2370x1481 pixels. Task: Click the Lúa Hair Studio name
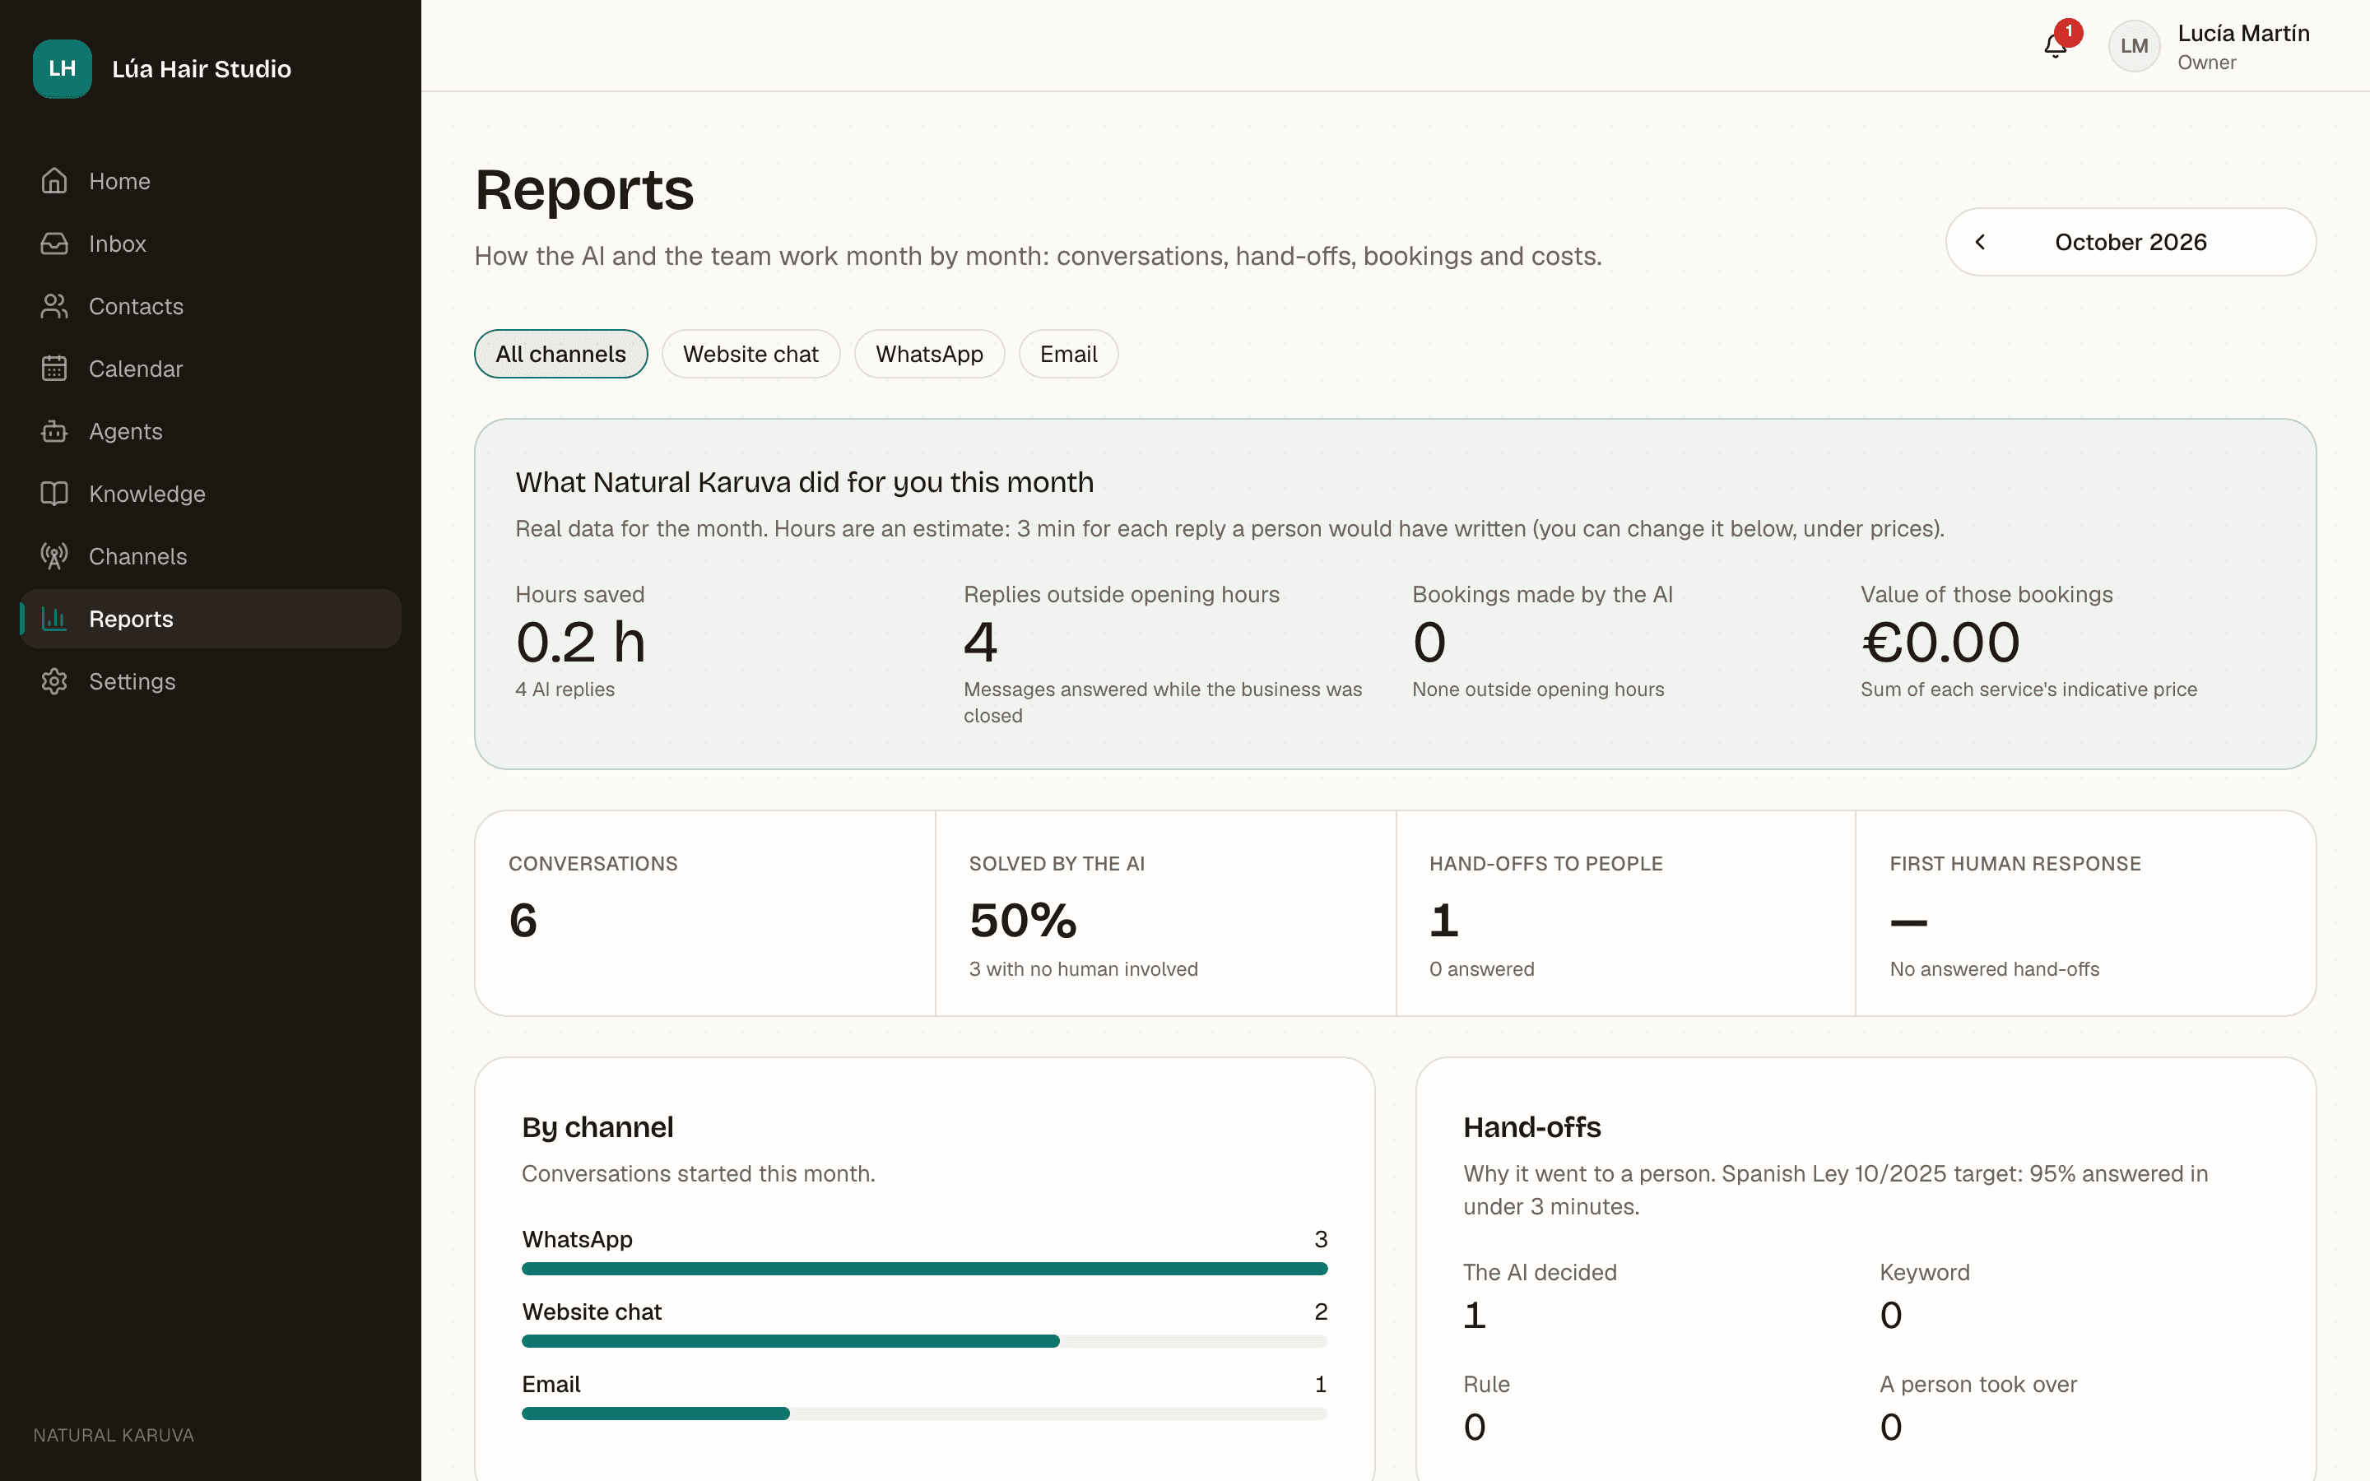[201, 68]
